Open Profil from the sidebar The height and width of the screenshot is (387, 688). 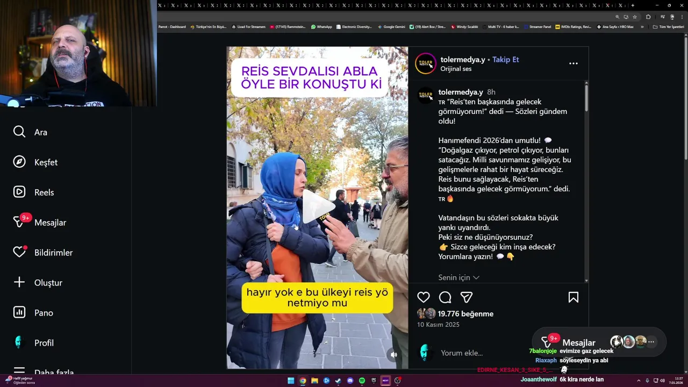[x=33, y=343]
